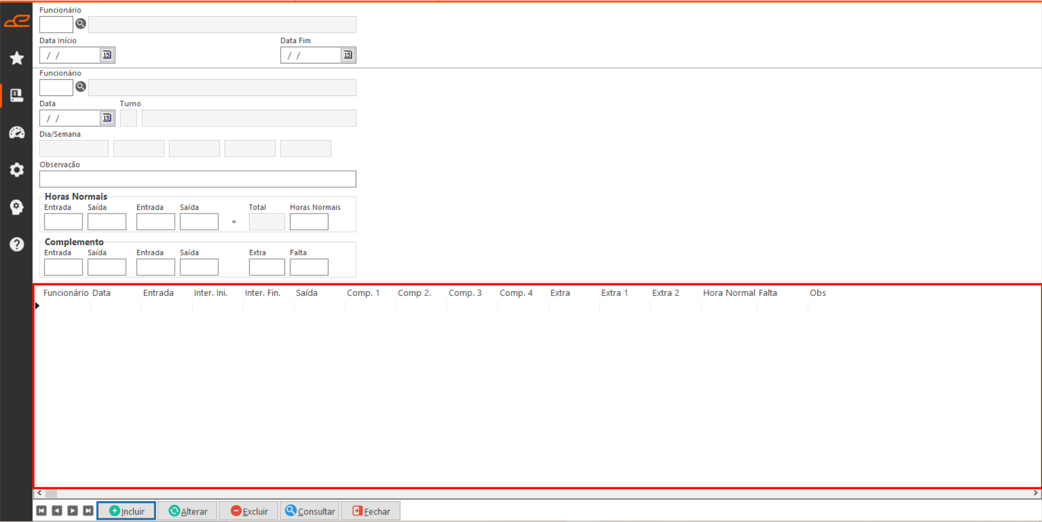This screenshot has height=522, width=1042.
Task: Click the Observação text field
Action: pos(198,179)
